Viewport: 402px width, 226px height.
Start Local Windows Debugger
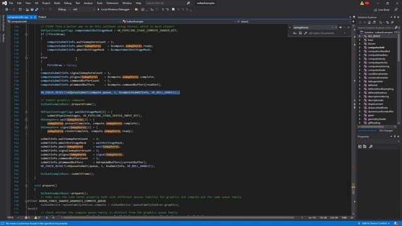point(114,9)
